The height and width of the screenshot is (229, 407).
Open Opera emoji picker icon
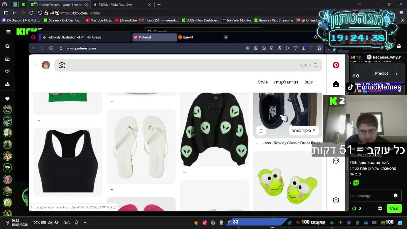[x=248, y=48]
